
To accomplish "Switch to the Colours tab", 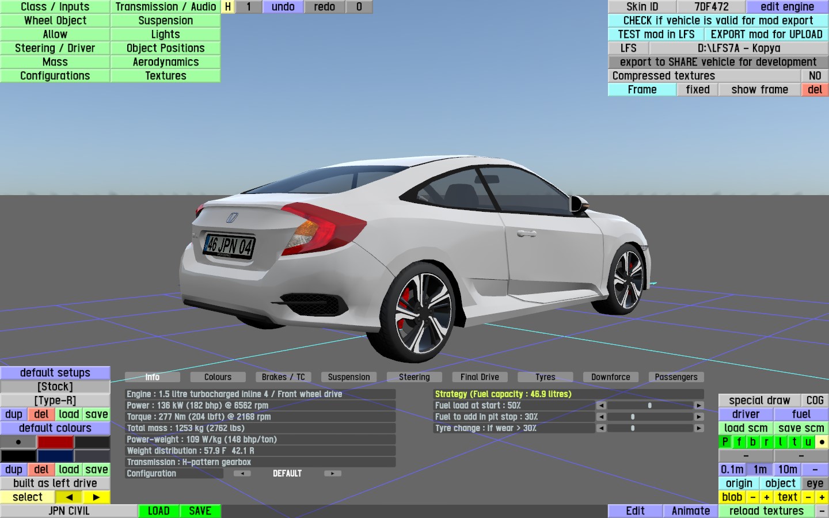I will click(218, 377).
